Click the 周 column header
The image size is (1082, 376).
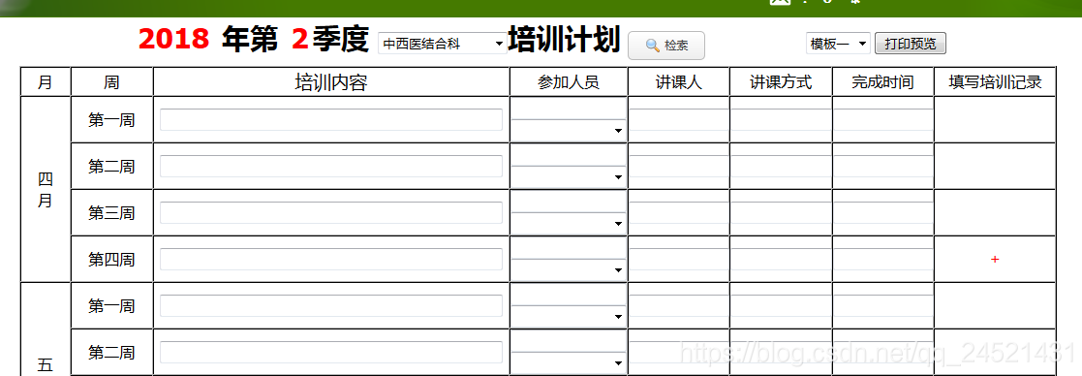(111, 82)
